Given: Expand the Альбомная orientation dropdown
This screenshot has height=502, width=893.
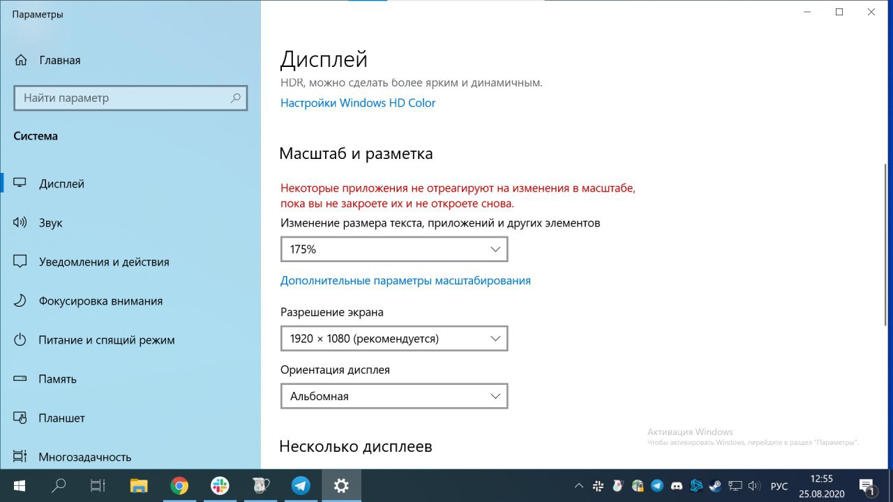Looking at the screenshot, I should coord(394,395).
